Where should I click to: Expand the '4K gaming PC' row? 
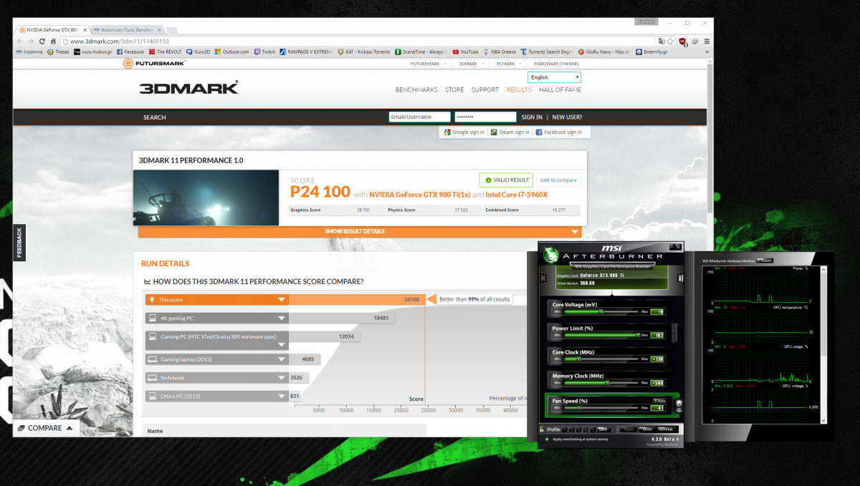click(x=282, y=318)
